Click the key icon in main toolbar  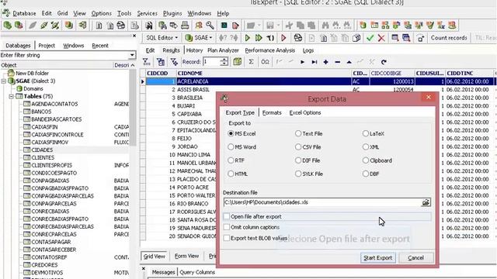tap(210, 26)
